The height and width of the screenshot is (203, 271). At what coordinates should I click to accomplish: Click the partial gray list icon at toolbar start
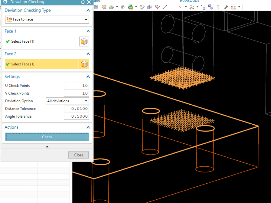(96, 7)
